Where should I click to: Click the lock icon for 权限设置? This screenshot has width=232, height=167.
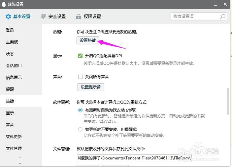(79, 16)
